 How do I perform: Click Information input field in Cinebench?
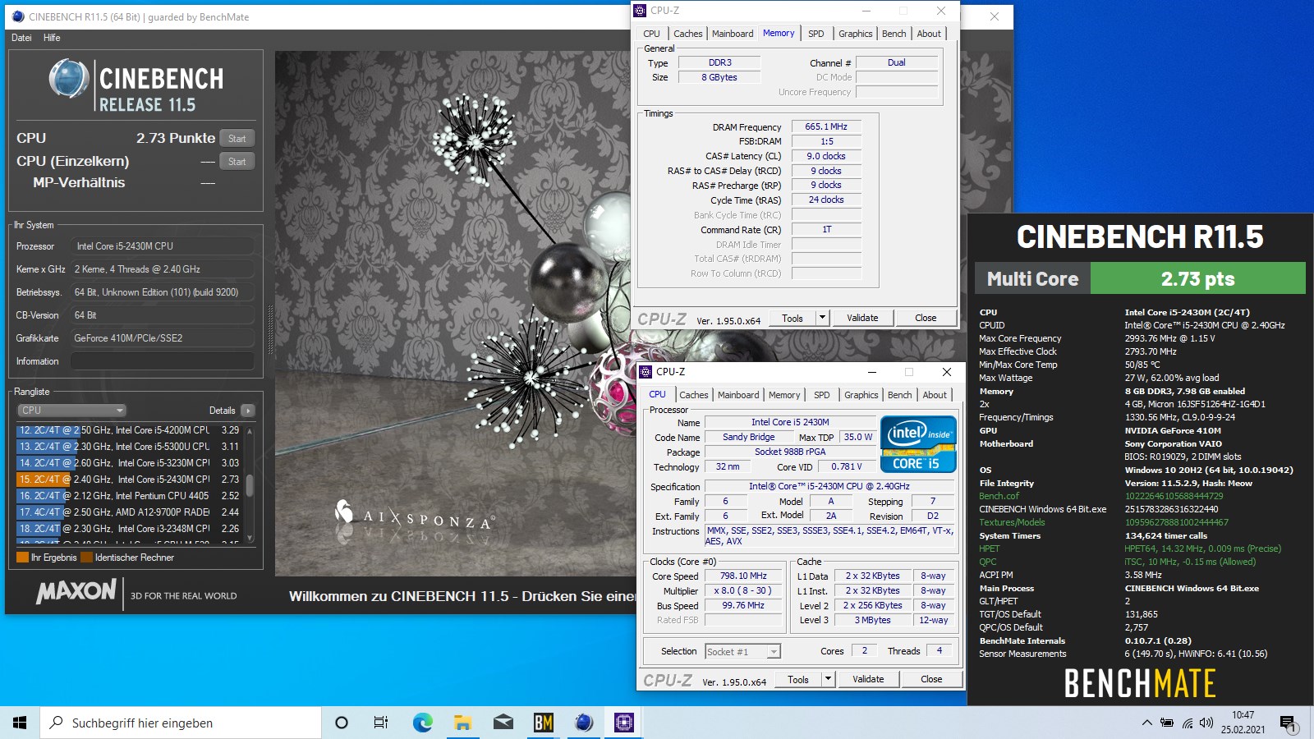pos(162,361)
